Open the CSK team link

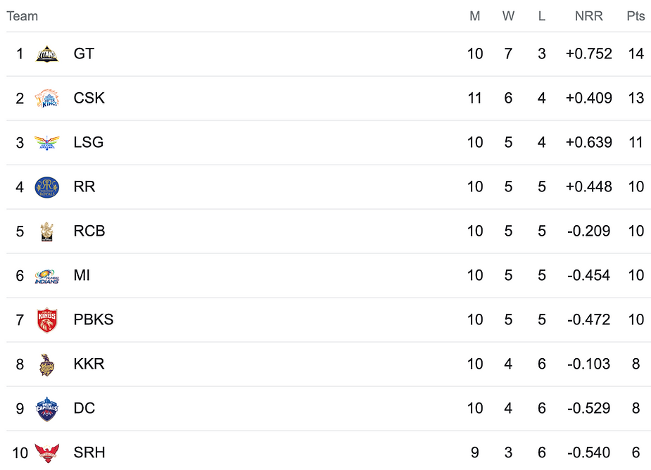(x=89, y=99)
